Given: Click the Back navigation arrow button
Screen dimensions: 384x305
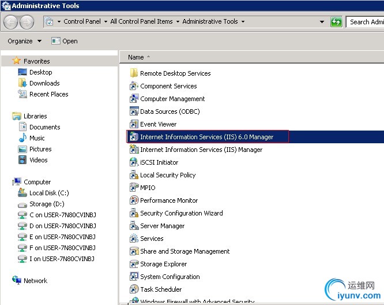Looking at the screenshot, I should point(10,22).
